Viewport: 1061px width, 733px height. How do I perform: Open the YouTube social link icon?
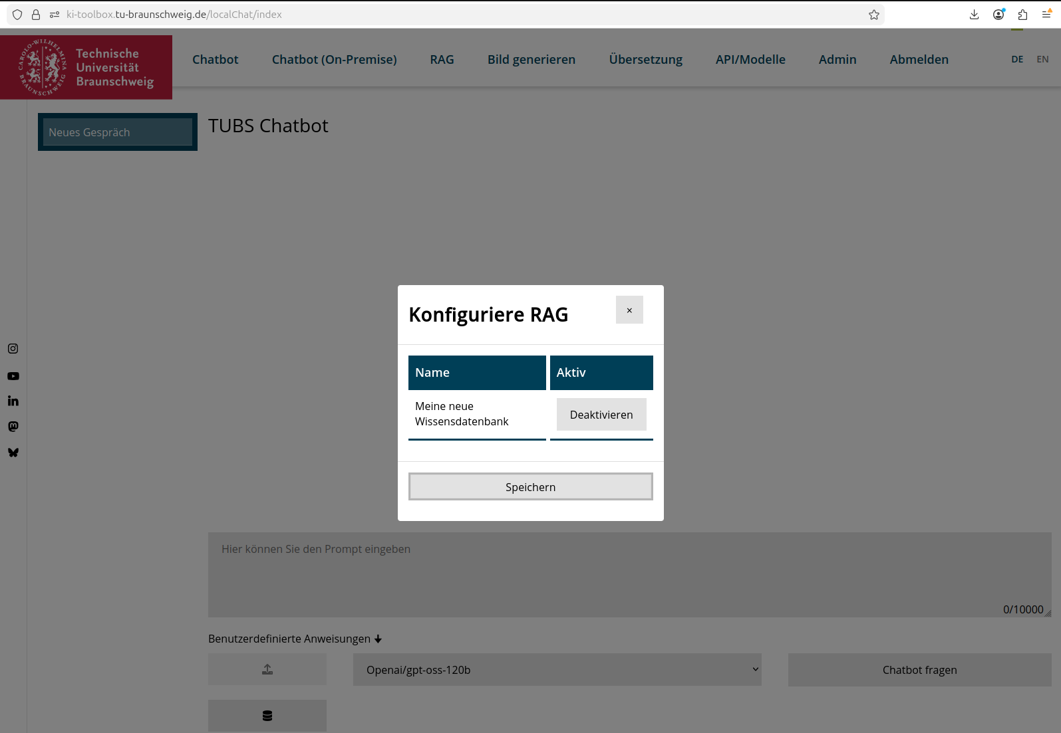[13, 376]
